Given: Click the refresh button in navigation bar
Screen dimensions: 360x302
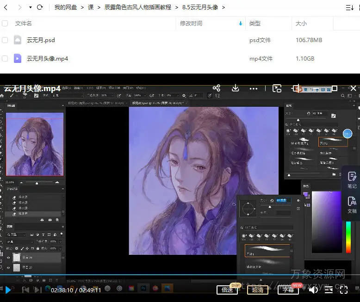Looking at the screenshot, I should (x=40, y=7).
